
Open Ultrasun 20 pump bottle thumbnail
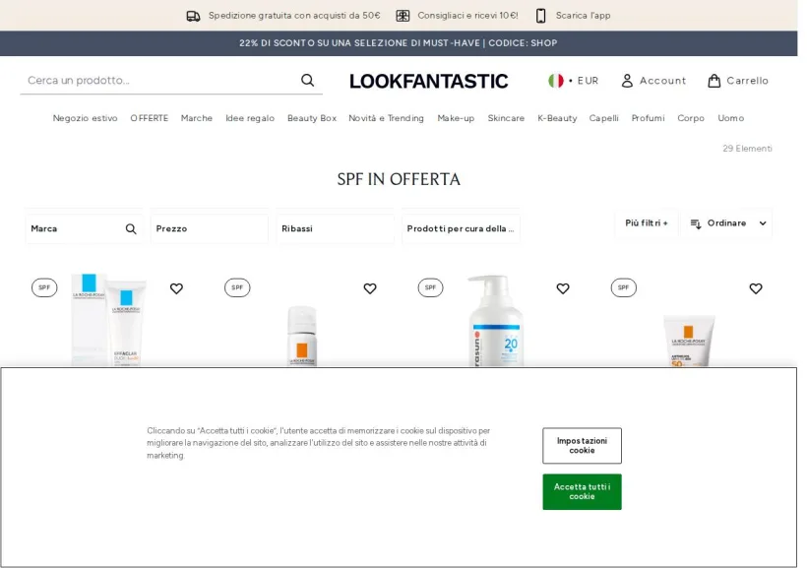pyautogui.click(x=496, y=320)
